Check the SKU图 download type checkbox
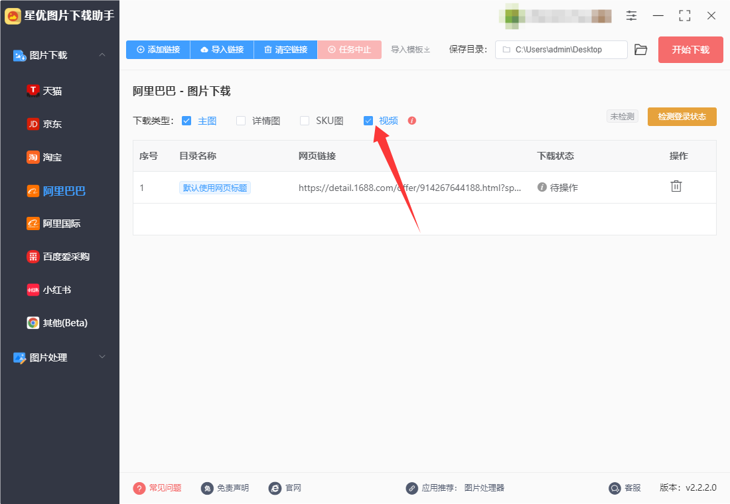Viewport: 730px width, 504px height. (305, 121)
